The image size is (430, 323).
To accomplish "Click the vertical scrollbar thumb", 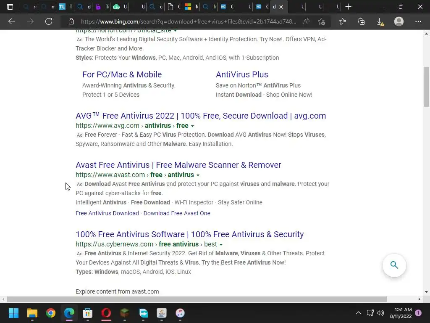I will [x=426, y=87].
